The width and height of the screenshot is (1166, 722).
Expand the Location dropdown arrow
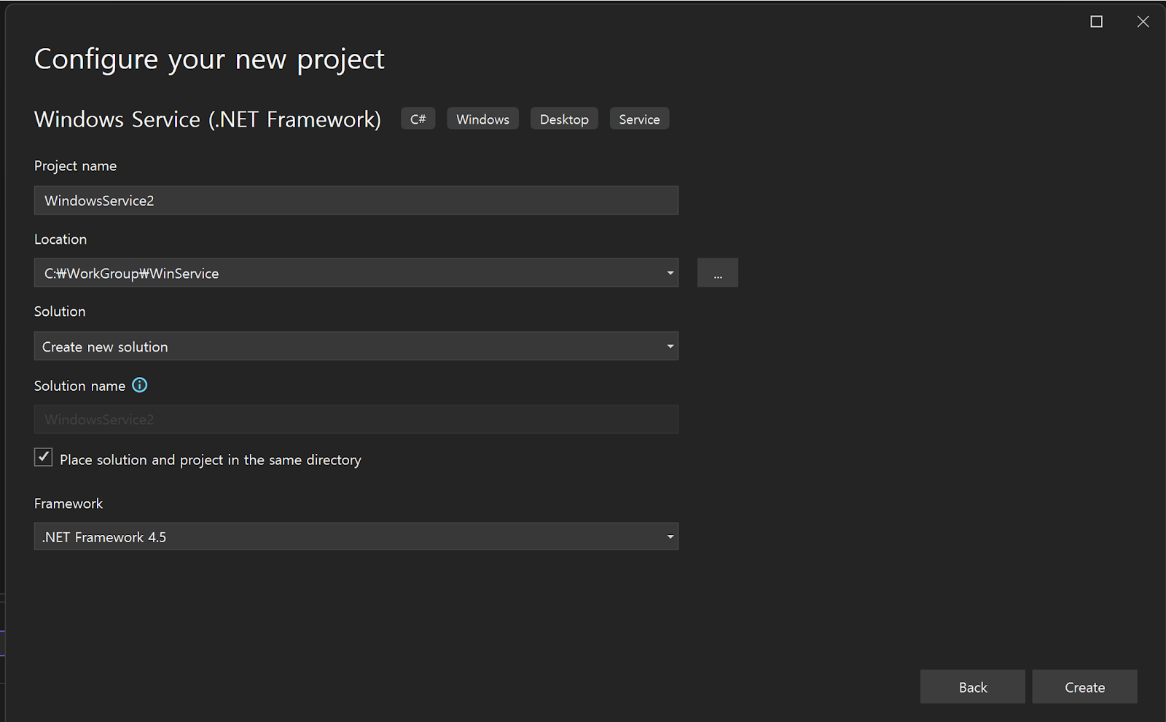[x=670, y=273]
